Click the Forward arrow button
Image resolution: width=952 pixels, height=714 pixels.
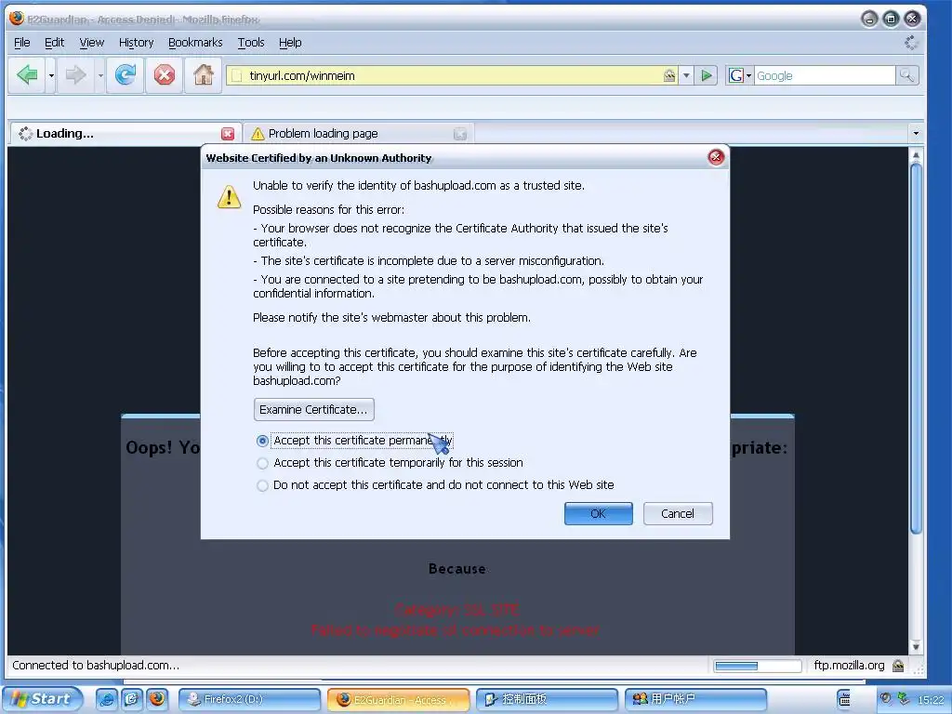coord(75,75)
